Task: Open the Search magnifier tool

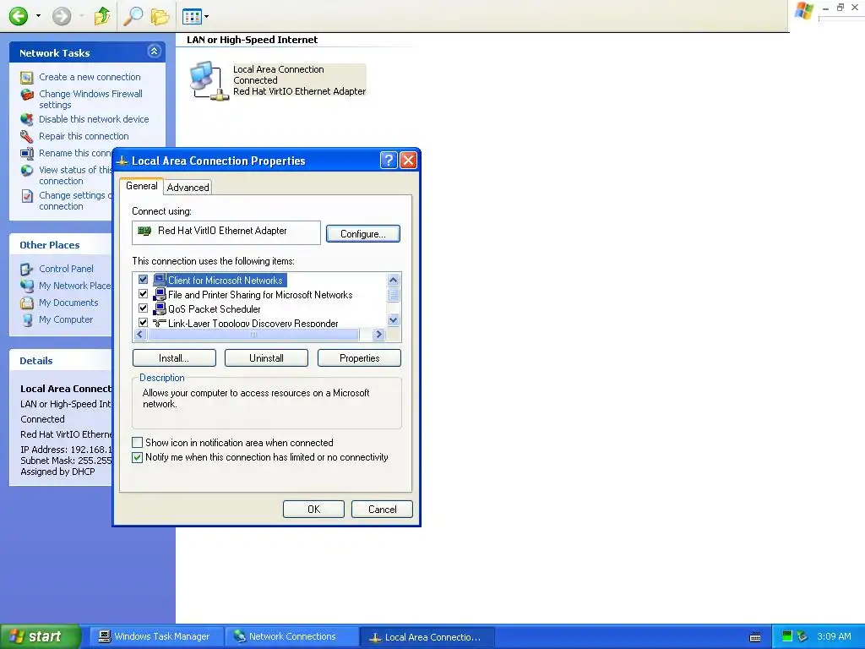Action: [x=133, y=16]
